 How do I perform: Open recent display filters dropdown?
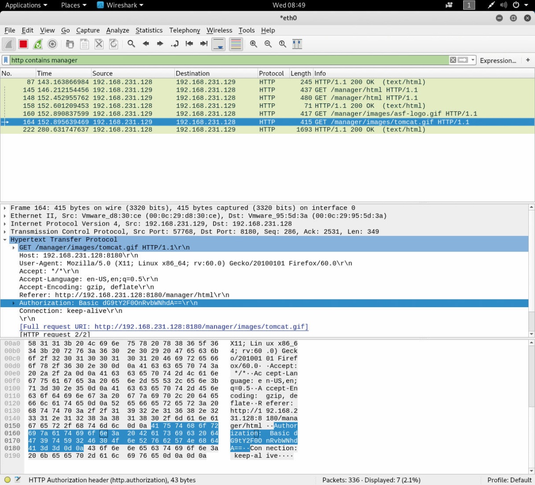click(473, 60)
